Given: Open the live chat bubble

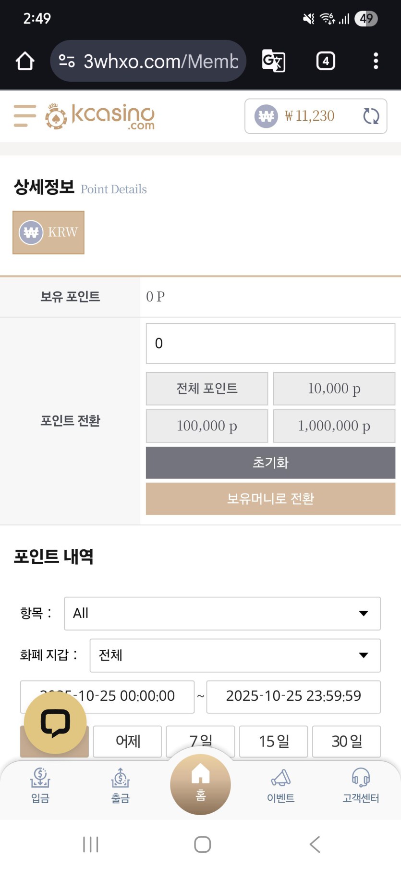Looking at the screenshot, I should pyautogui.click(x=55, y=722).
